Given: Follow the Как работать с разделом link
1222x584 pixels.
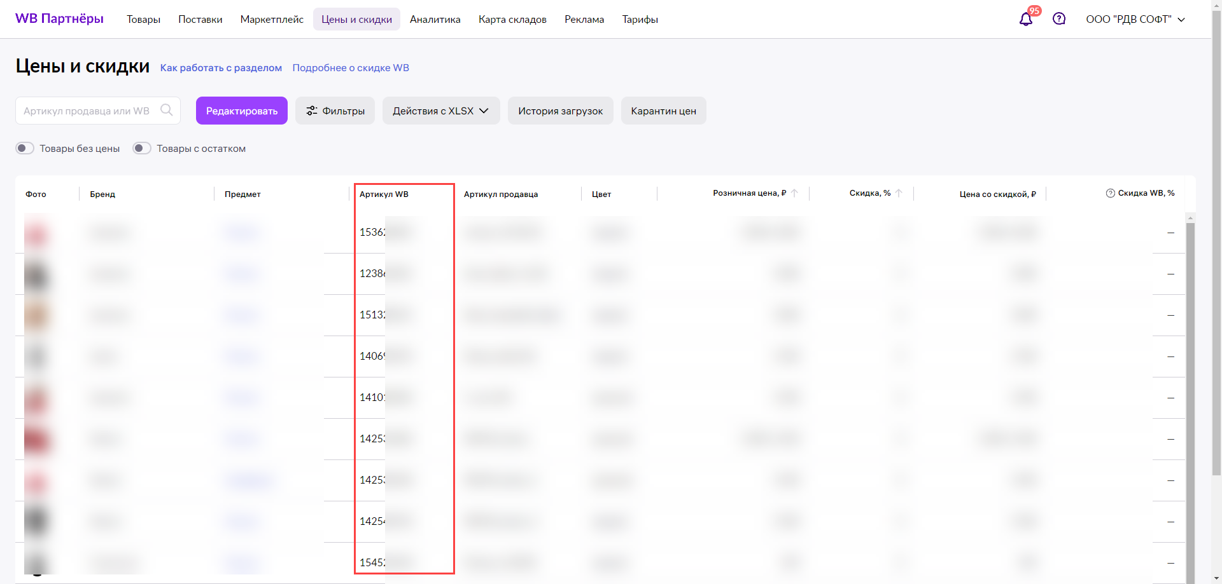Looking at the screenshot, I should coord(221,68).
